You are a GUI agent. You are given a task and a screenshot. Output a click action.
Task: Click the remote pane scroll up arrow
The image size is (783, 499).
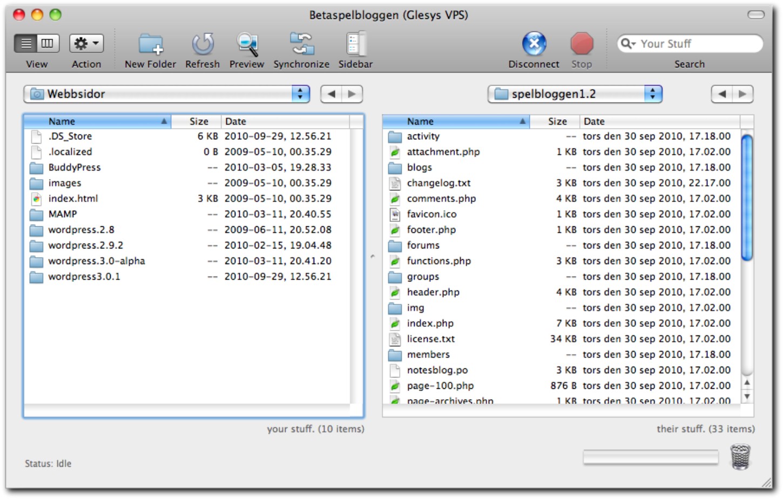tap(747, 383)
